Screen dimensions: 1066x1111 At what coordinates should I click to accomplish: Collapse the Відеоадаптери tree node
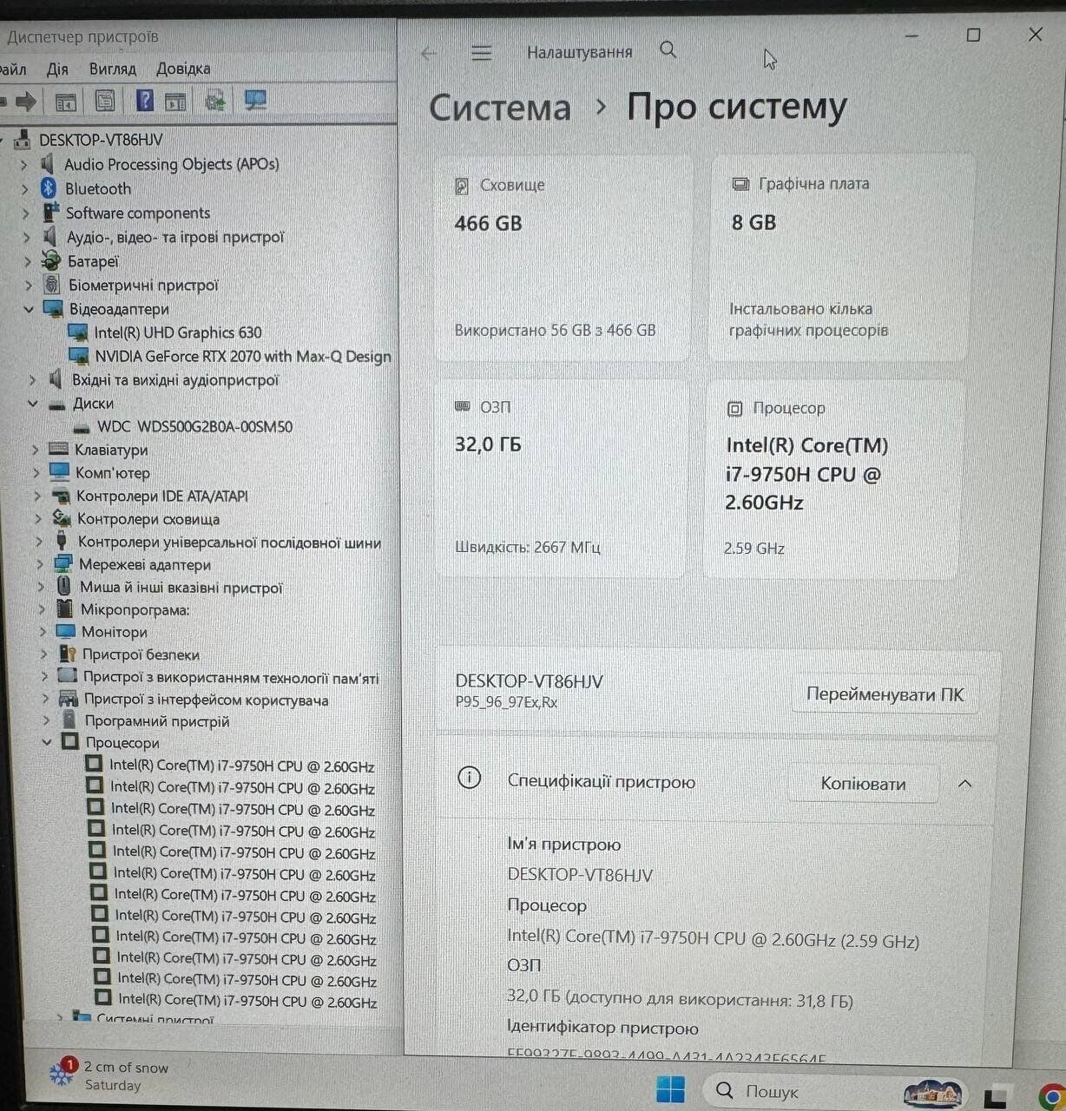30,309
